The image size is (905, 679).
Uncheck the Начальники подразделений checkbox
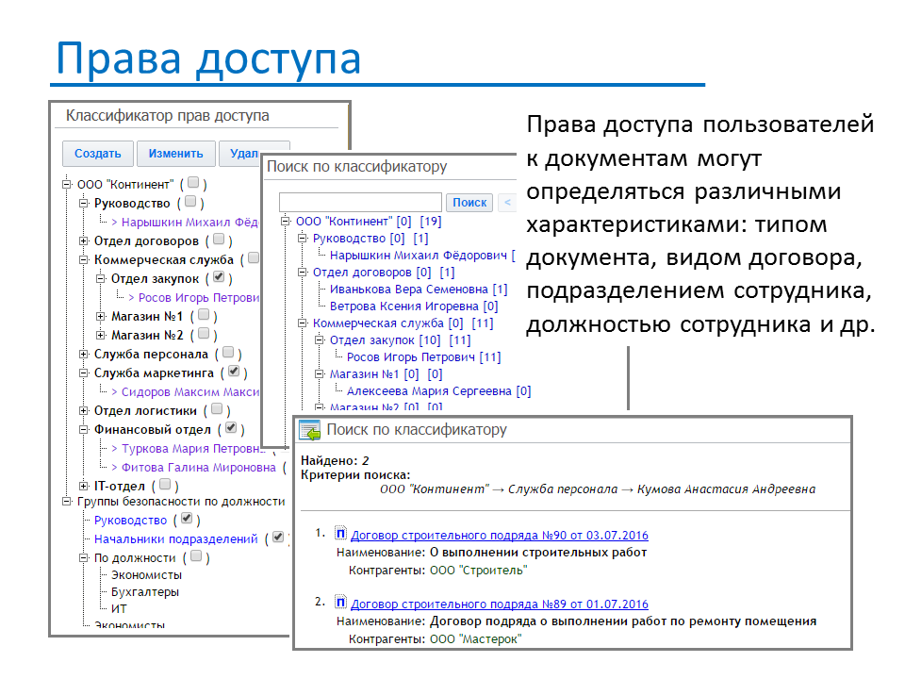(278, 537)
